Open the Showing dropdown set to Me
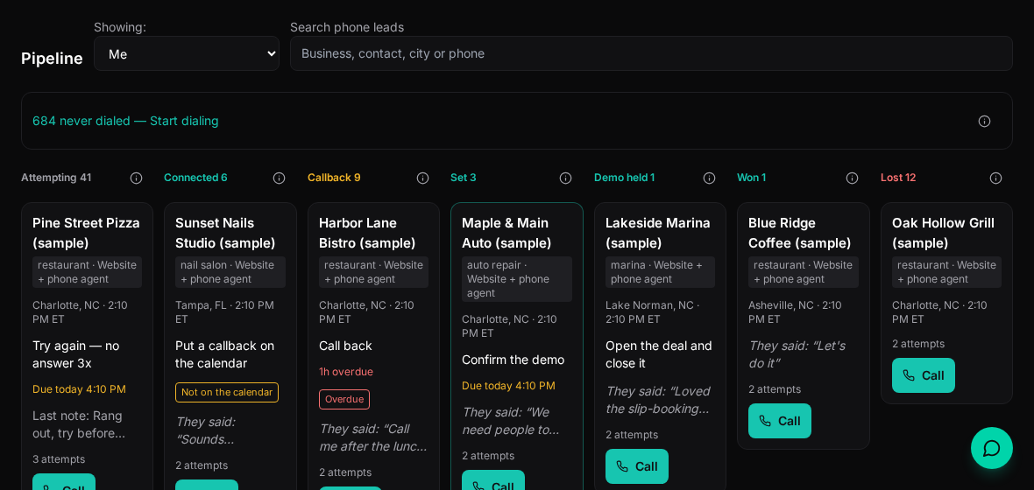 [187, 53]
